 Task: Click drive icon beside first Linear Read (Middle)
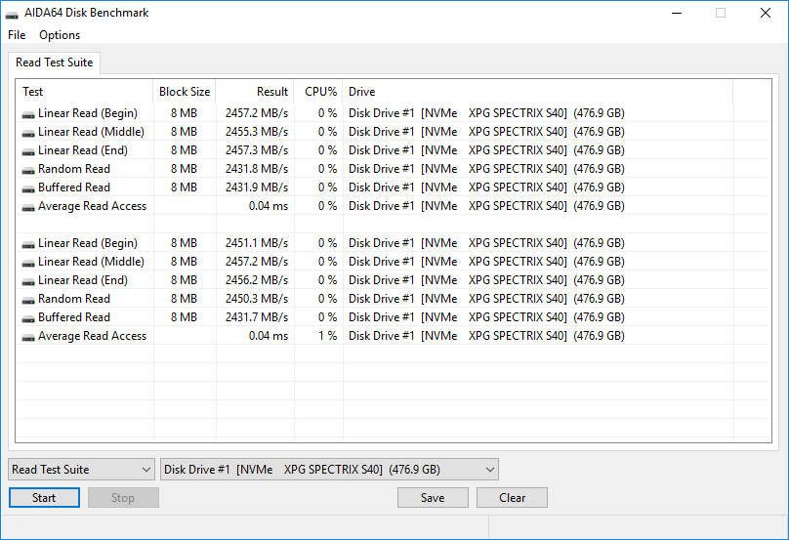[28, 132]
